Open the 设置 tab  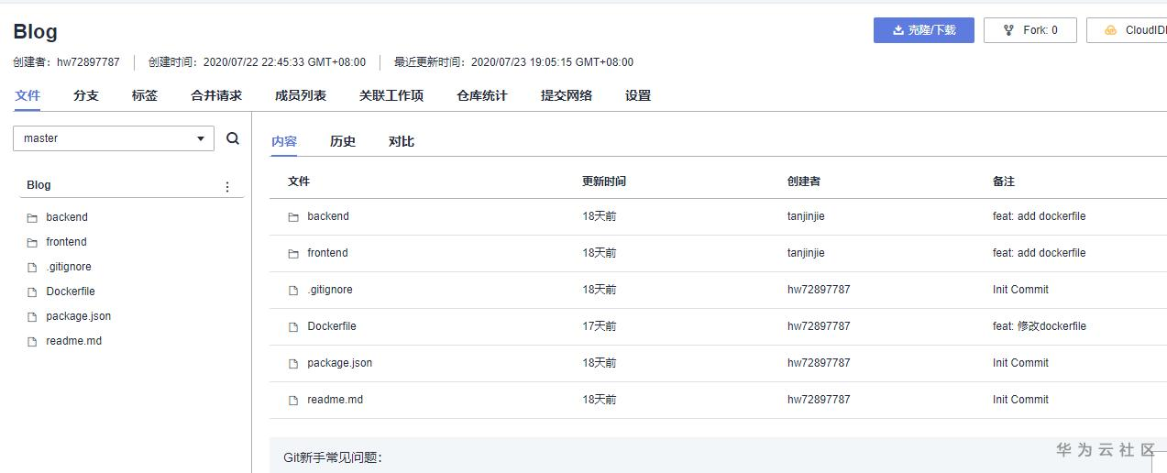click(638, 95)
